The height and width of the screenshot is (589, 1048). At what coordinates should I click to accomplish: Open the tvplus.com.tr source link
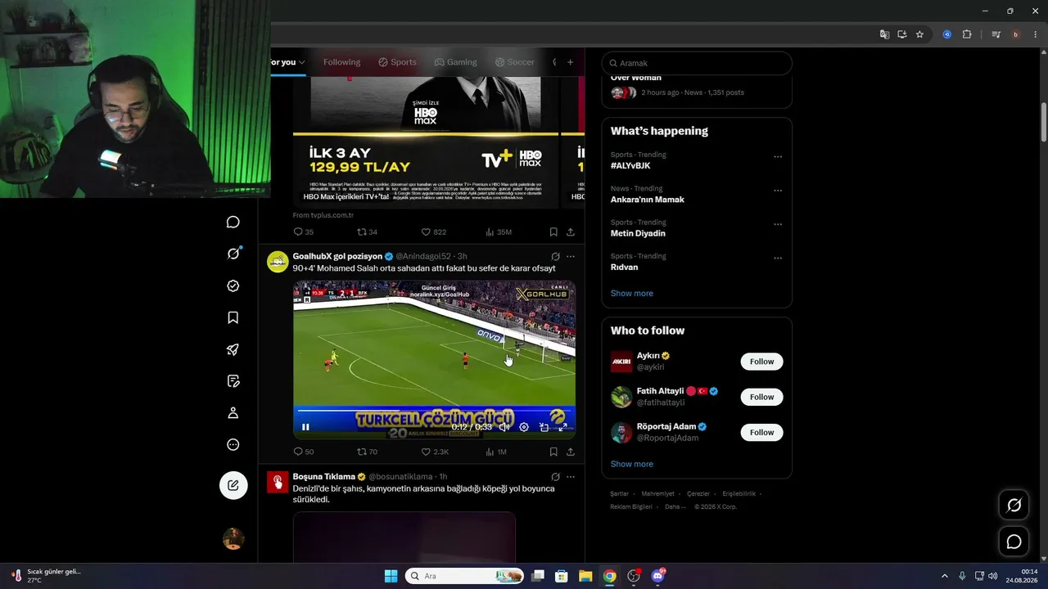[x=323, y=215]
